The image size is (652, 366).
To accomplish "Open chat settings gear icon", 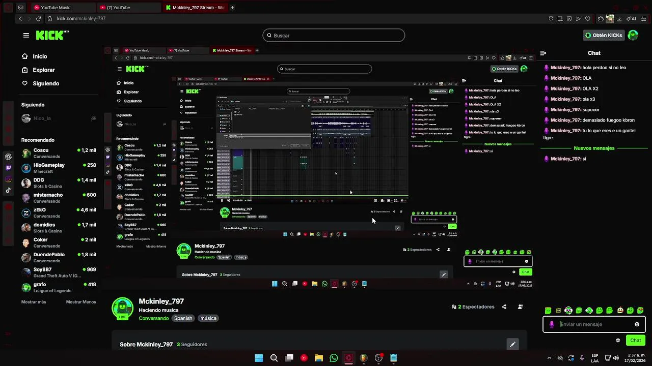I will (x=618, y=340).
